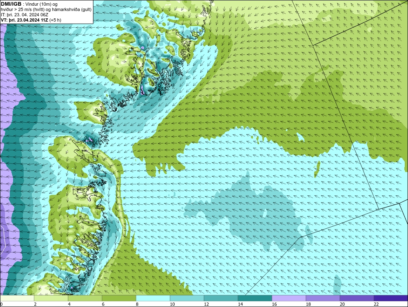Click the 6–8 m/s olive green legend swatch
Viewport: 408px width, 307px height.
119,298
